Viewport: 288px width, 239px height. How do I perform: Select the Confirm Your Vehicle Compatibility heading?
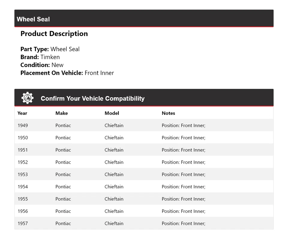pos(92,98)
